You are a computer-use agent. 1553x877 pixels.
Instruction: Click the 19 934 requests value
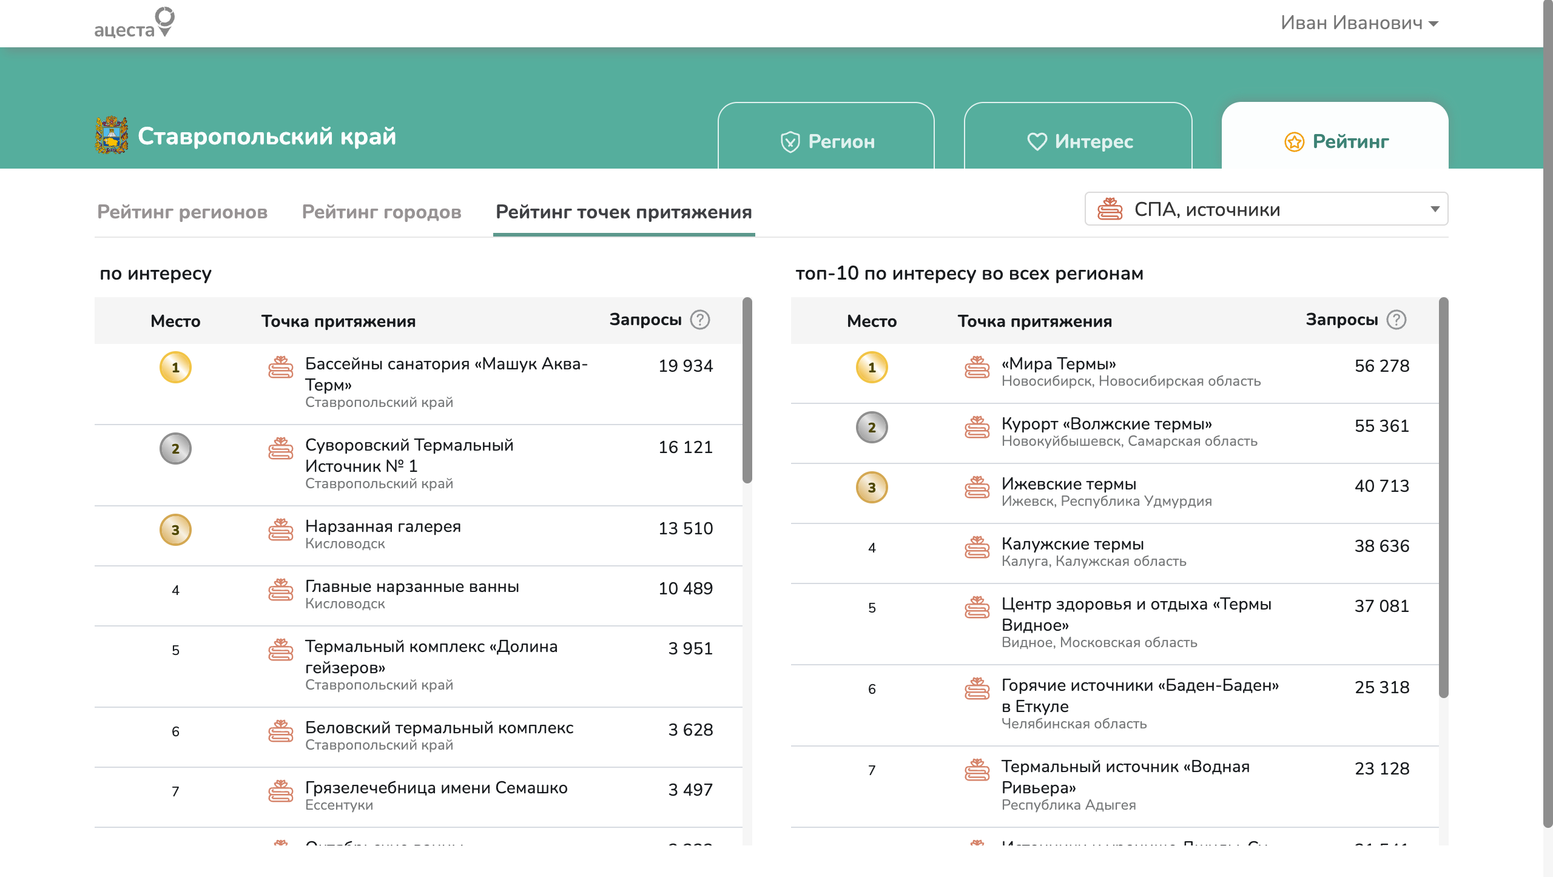686,366
